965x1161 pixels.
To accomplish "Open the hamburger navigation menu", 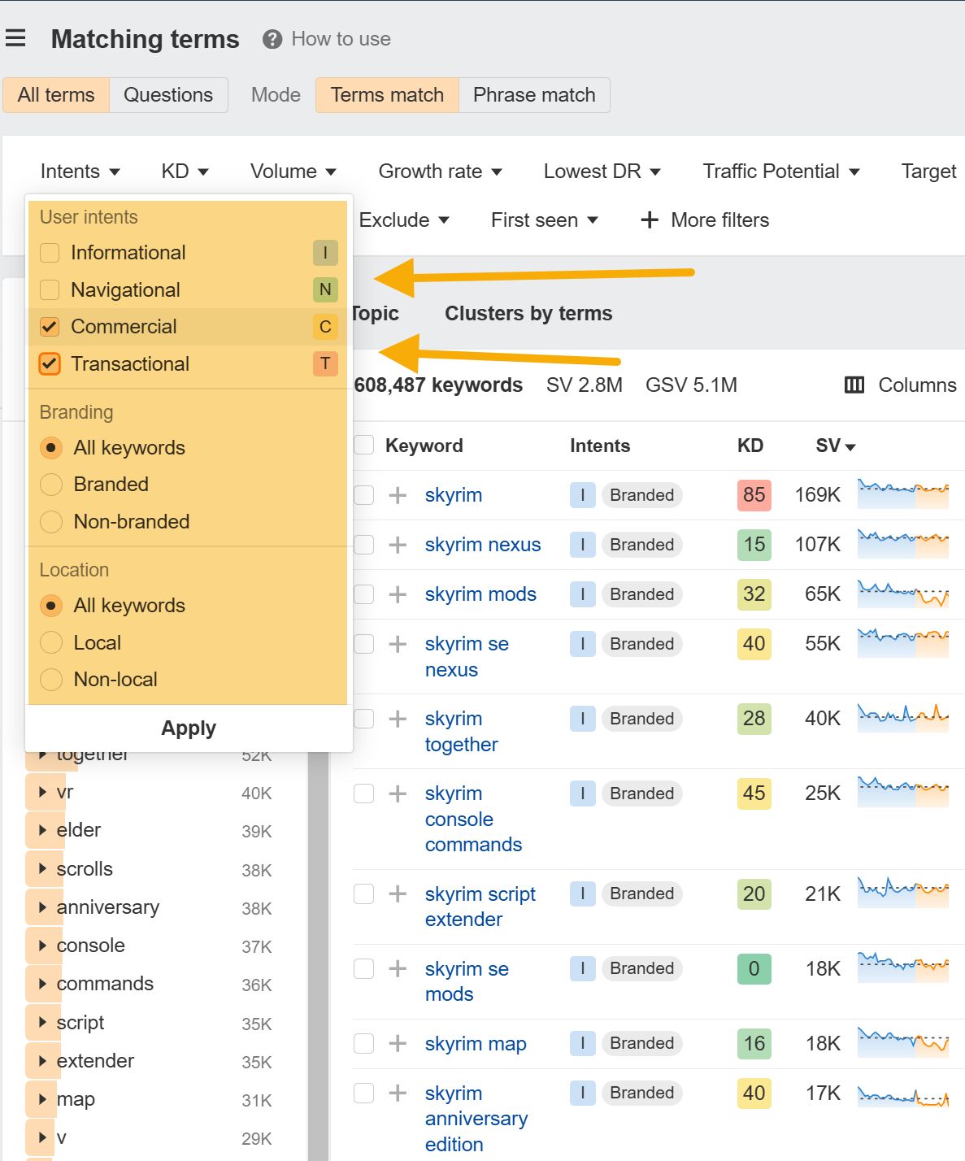I will pos(15,37).
